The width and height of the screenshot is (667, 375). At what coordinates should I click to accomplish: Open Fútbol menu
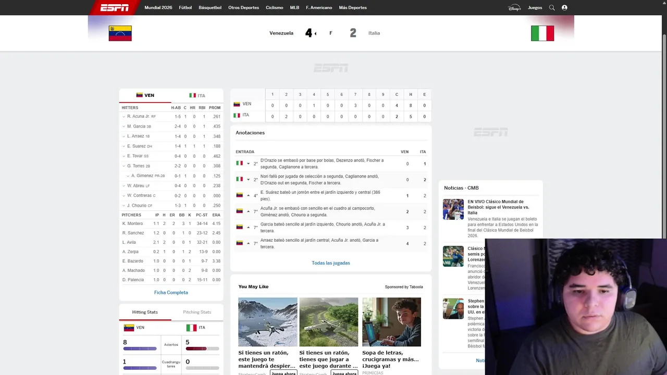(x=186, y=8)
